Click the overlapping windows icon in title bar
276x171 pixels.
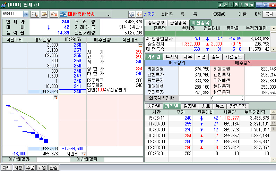236,5
